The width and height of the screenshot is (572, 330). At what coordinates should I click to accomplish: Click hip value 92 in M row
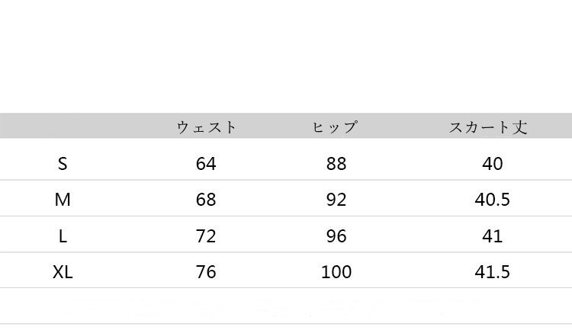pos(336,200)
